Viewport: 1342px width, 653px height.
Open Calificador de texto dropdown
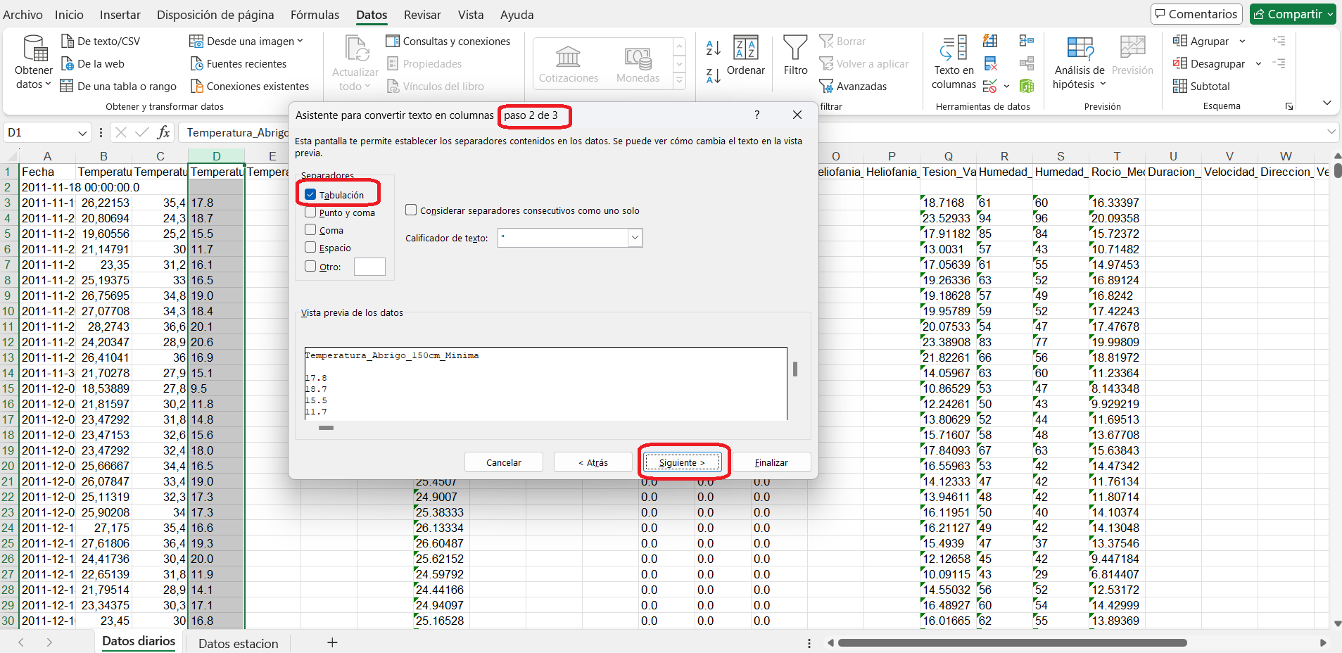point(635,238)
